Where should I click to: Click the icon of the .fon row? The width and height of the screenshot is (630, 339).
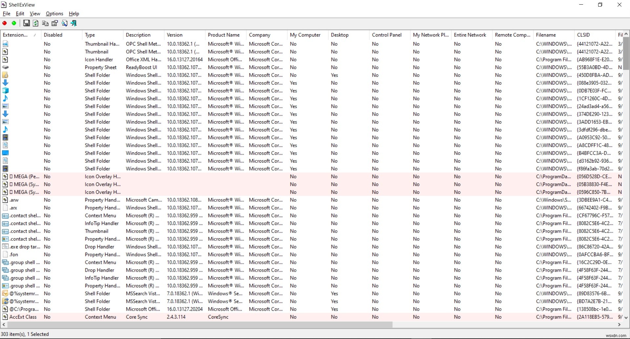click(5, 255)
